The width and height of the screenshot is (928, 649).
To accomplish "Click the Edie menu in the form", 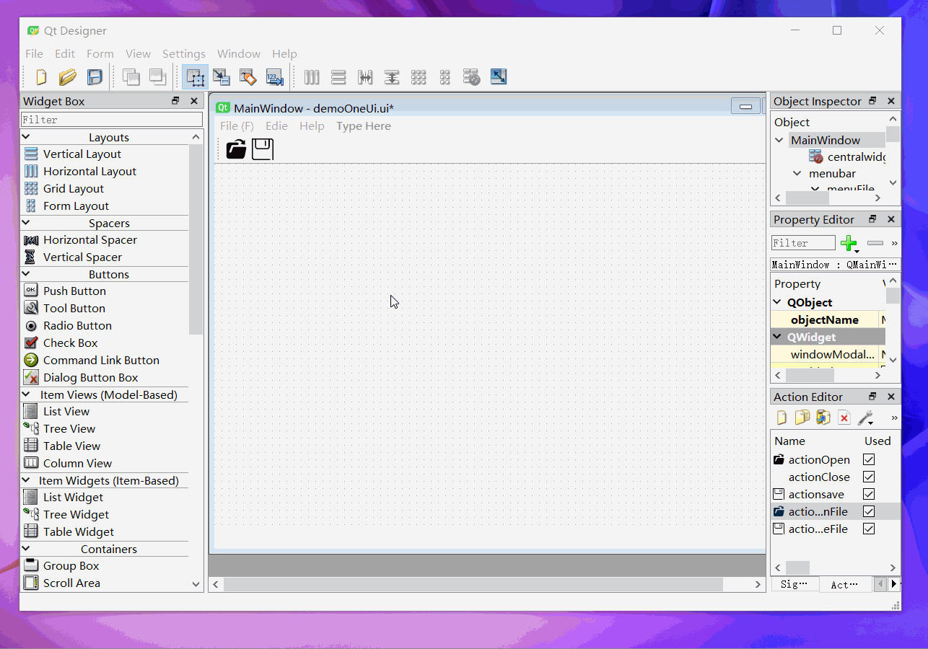I will (x=276, y=125).
